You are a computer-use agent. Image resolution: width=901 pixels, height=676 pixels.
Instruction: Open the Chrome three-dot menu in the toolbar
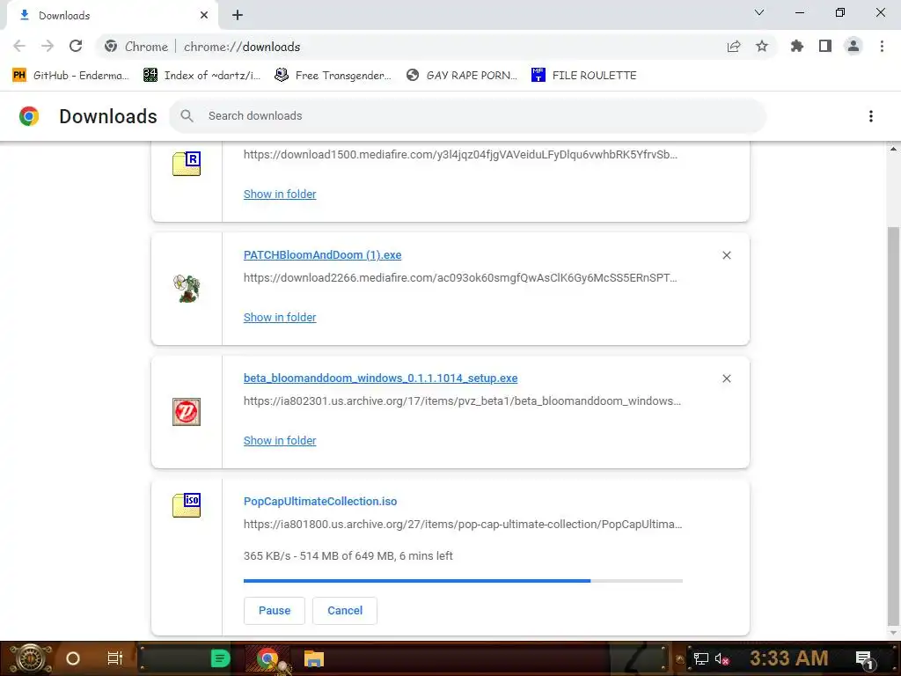882,46
